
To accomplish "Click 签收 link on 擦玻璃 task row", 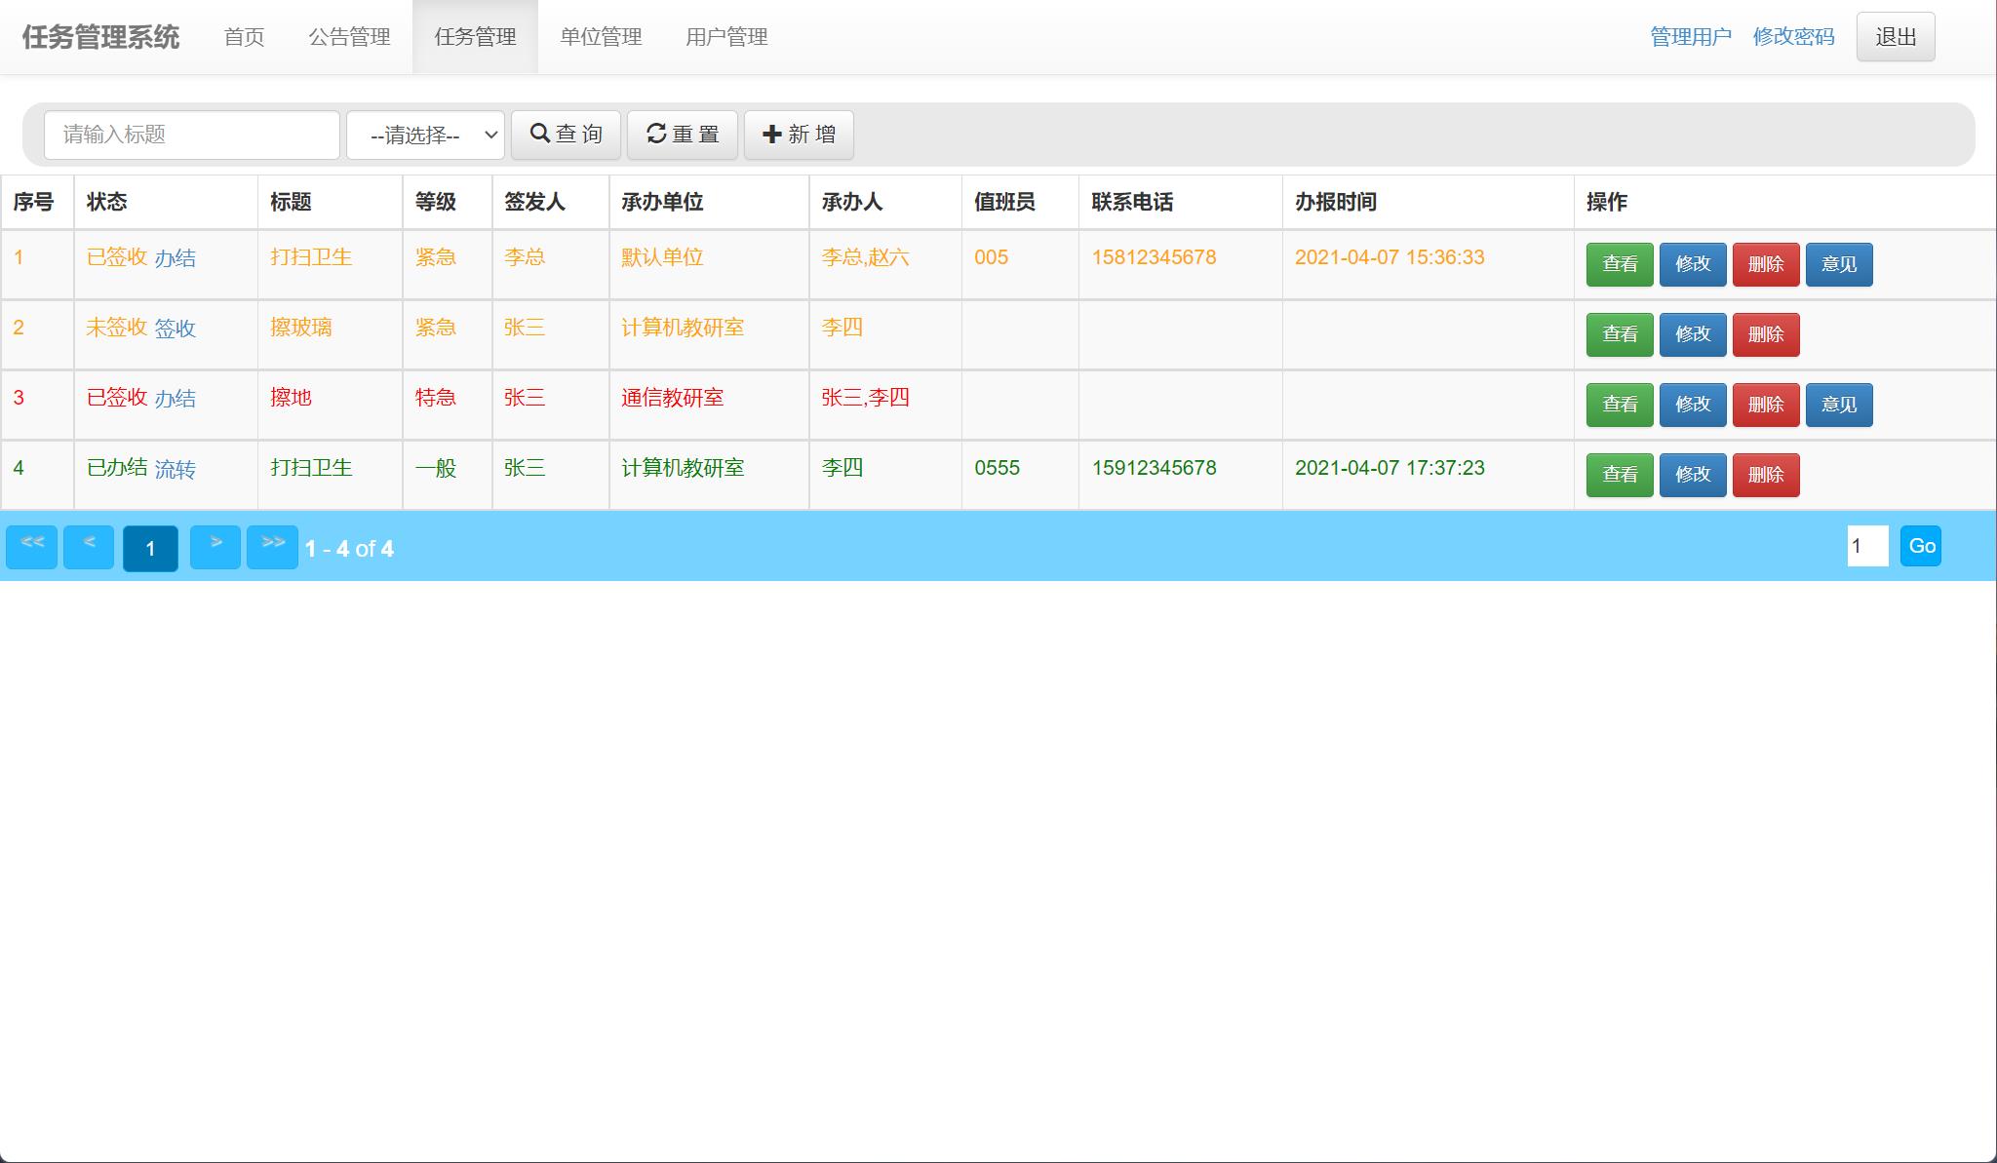I will 174,329.
